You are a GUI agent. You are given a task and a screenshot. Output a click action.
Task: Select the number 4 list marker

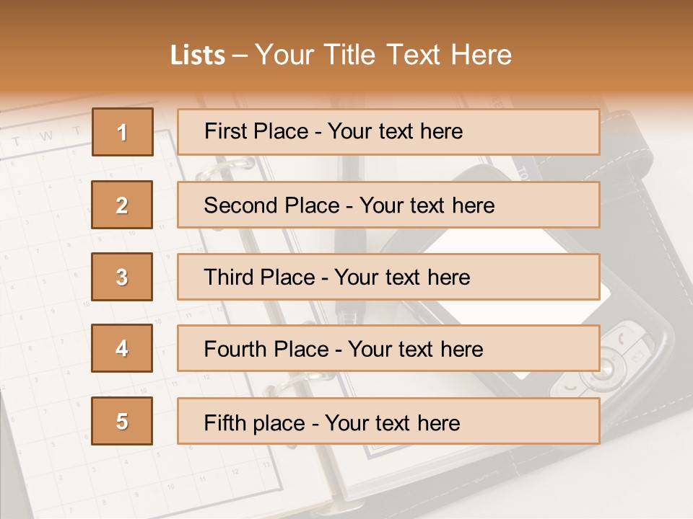(x=122, y=348)
